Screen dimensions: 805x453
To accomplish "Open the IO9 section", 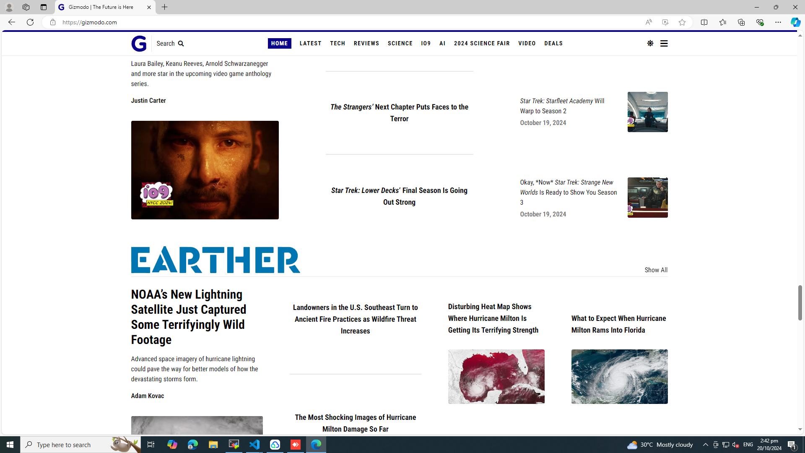I will [426, 43].
